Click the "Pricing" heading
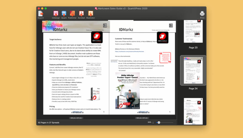 (x=52, y=107)
